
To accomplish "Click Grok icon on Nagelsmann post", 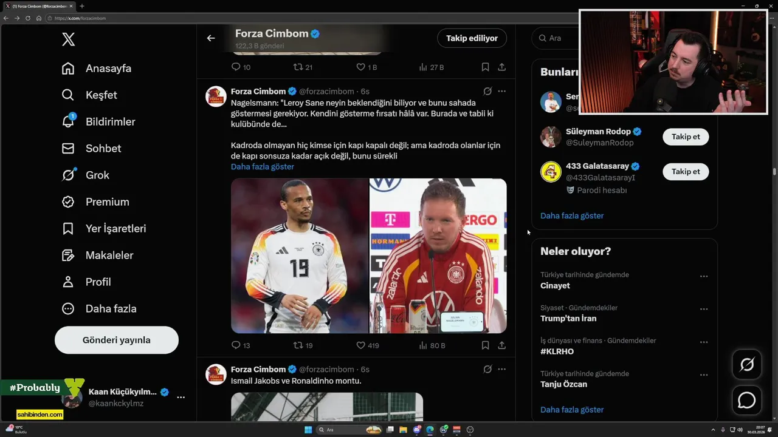I will pyautogui.click(x=487, y=92).
